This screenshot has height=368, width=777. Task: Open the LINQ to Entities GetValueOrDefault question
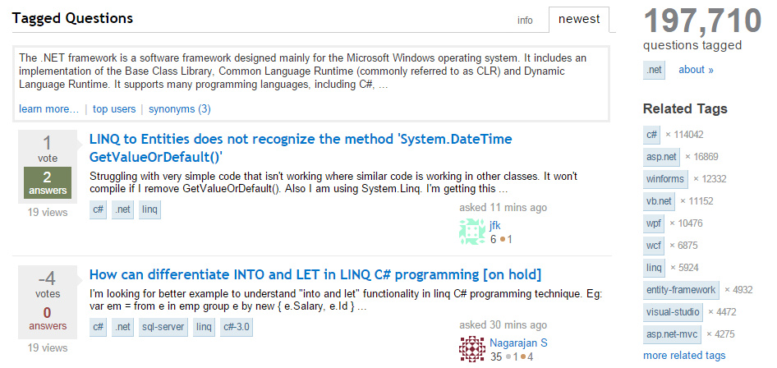[x=301, y=148]
